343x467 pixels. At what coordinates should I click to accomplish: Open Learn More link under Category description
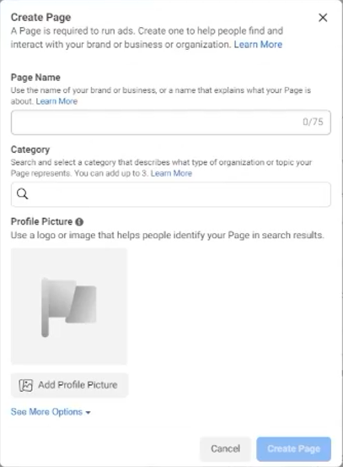(x=171, y=173)
